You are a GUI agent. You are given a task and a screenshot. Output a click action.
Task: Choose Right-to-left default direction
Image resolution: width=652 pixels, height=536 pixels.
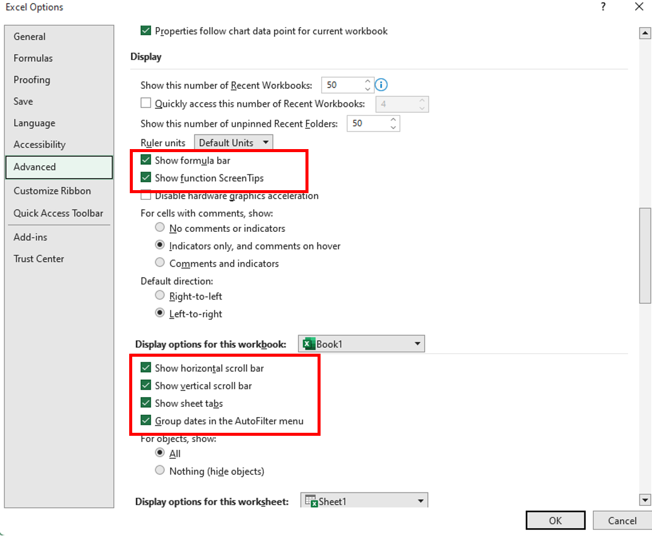159,295
